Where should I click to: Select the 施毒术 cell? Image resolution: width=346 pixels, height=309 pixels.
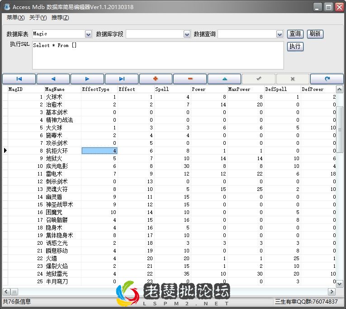pyautogui.click(x=63, y=135)
